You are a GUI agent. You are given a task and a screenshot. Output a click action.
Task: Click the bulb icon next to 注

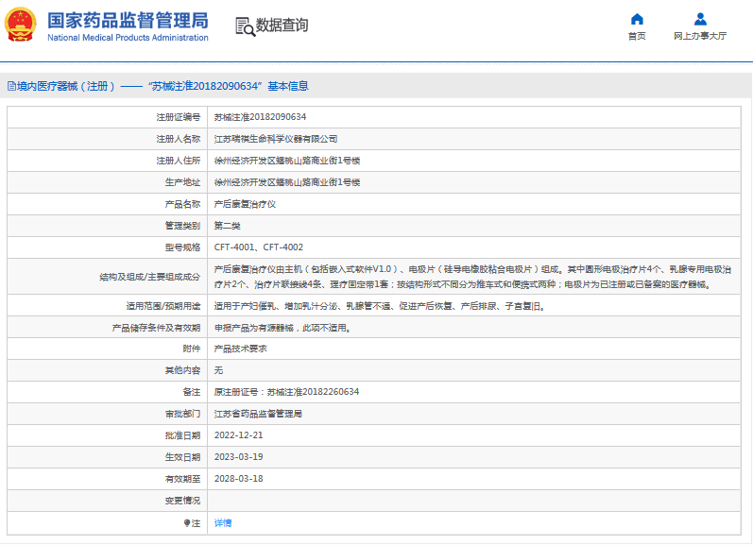(187, 523)
